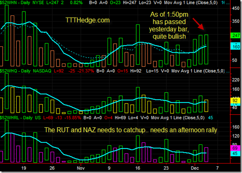Click the TTTHedge.com text
This screenshot has width=242, height=173.
[88, 20]
